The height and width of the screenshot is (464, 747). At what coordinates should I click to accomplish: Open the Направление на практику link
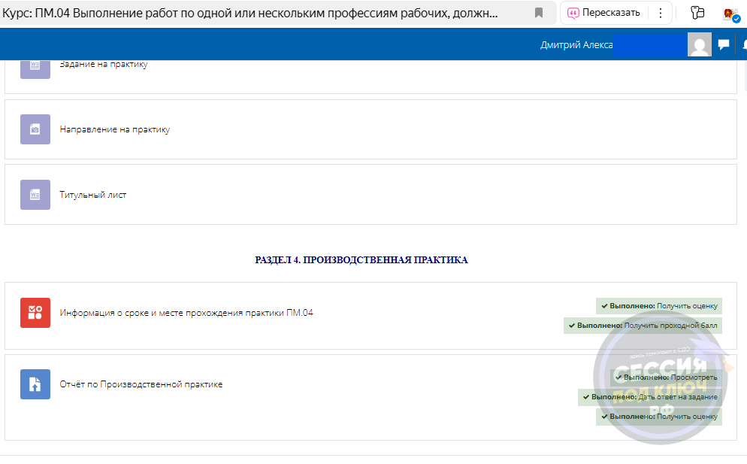115,129
